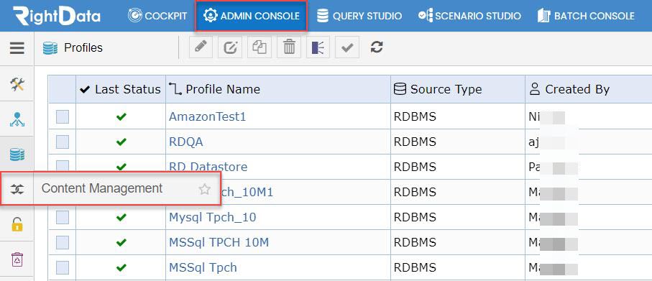652x281 pixels.
Task: Sort by Last Status column header
Action: coord(121,89)
